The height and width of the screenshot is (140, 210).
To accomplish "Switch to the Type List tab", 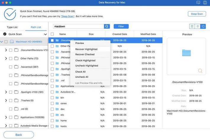I will click(x=12, y=27).
